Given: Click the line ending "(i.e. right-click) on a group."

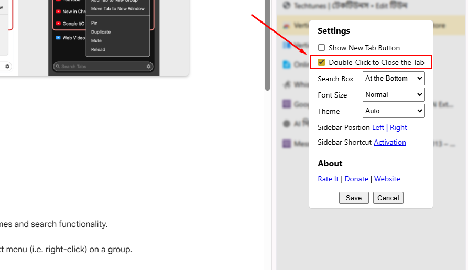Looking at the screenshot, I should pos(66,249).
